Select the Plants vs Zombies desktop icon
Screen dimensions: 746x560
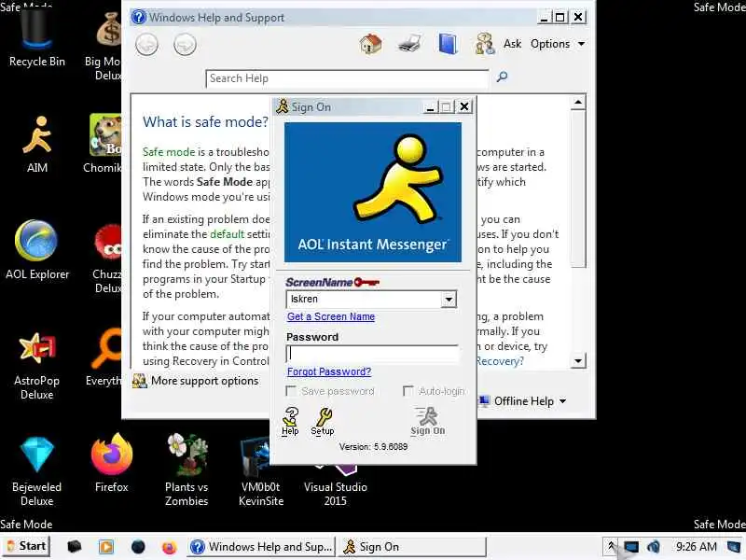tap(186, 471)
